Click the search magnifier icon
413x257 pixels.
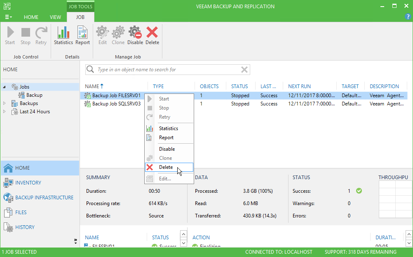coord(90,69)
